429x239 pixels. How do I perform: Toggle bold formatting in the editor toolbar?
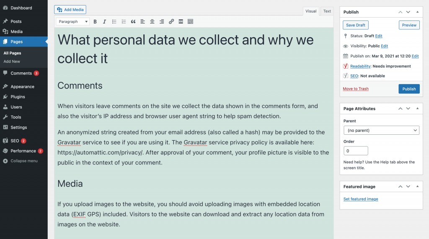coord(95,21)
